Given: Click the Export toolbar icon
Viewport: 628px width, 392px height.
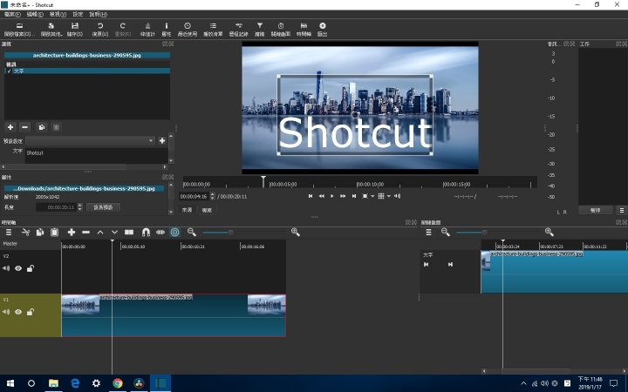Looking at the screenshot, I should 323,26.
